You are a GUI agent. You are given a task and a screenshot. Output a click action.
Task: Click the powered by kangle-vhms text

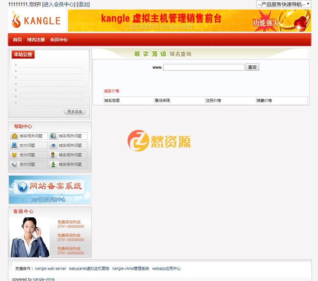coord(33,279)
